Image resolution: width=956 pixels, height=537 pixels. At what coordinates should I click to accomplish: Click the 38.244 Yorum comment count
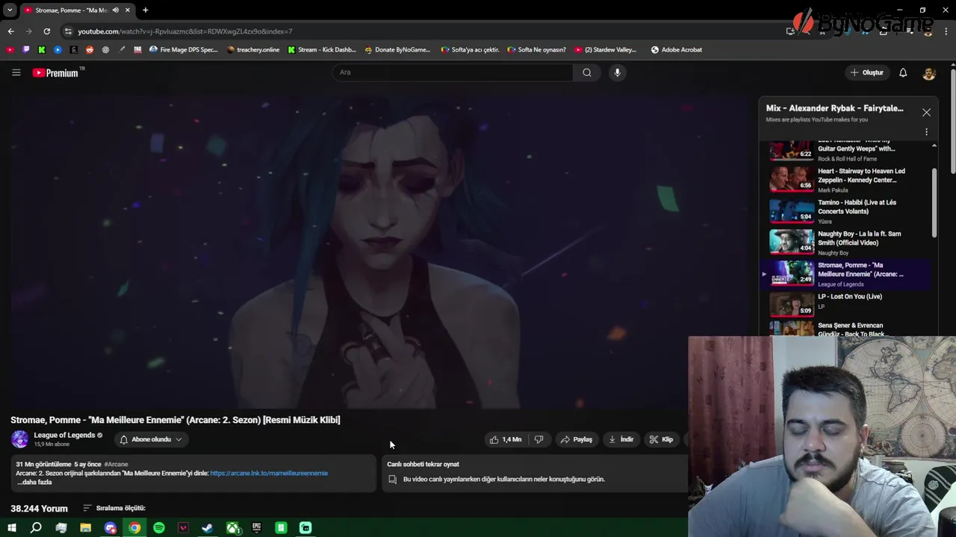[x=39, y=509]
